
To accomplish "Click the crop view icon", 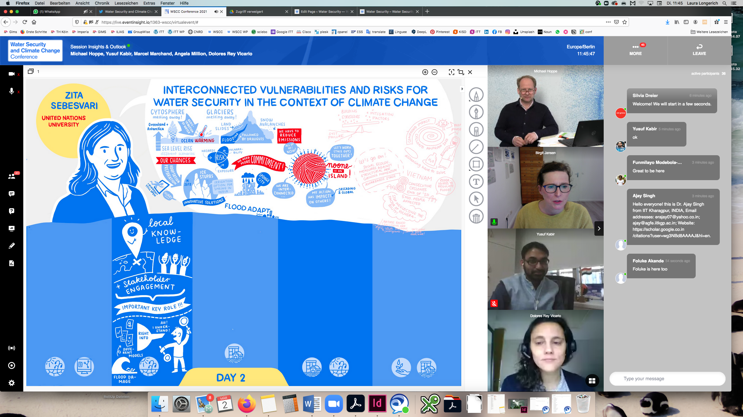I will click(x=461, y=72).
